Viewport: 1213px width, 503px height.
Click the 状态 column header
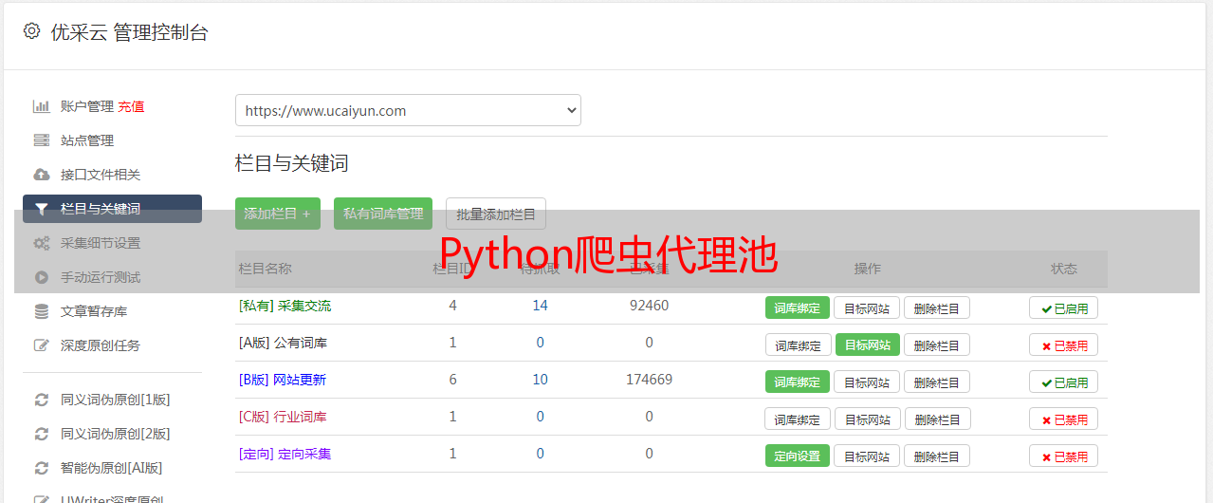pyautogui.click(x=1064, y=269)
